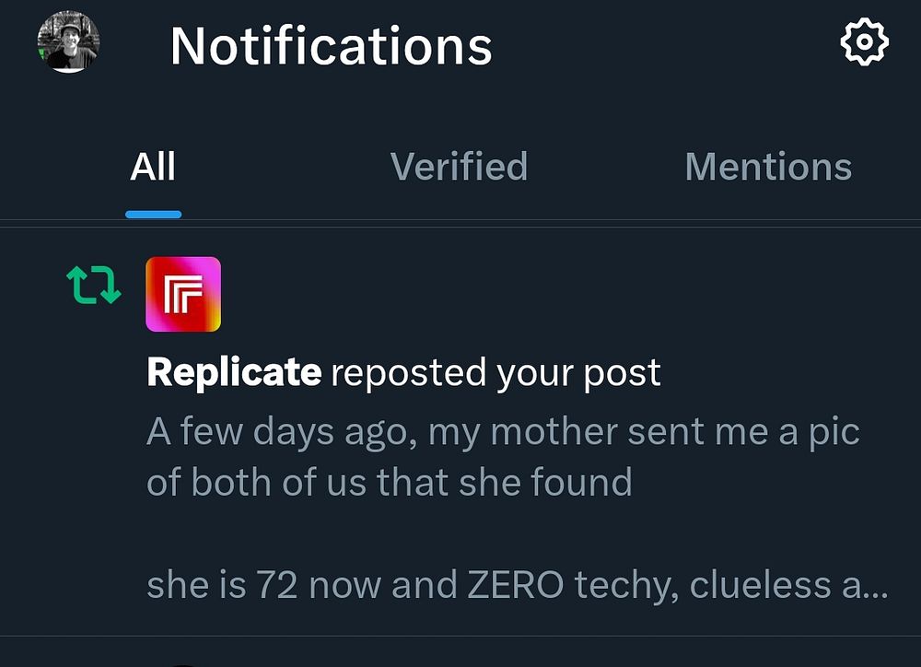Click the word "pic" ending the first preview line
The image size is (921, 667).
point(833,431)
